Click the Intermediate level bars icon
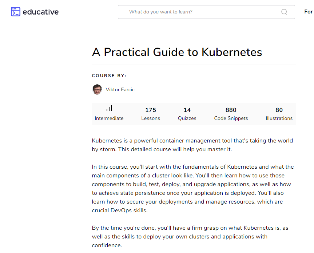 click(109, 108)
